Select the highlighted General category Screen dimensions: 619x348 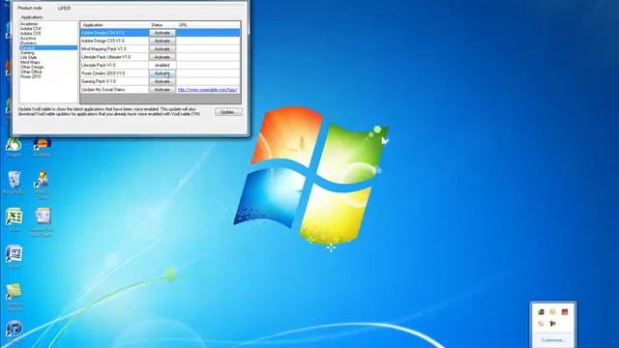(48, 47)
